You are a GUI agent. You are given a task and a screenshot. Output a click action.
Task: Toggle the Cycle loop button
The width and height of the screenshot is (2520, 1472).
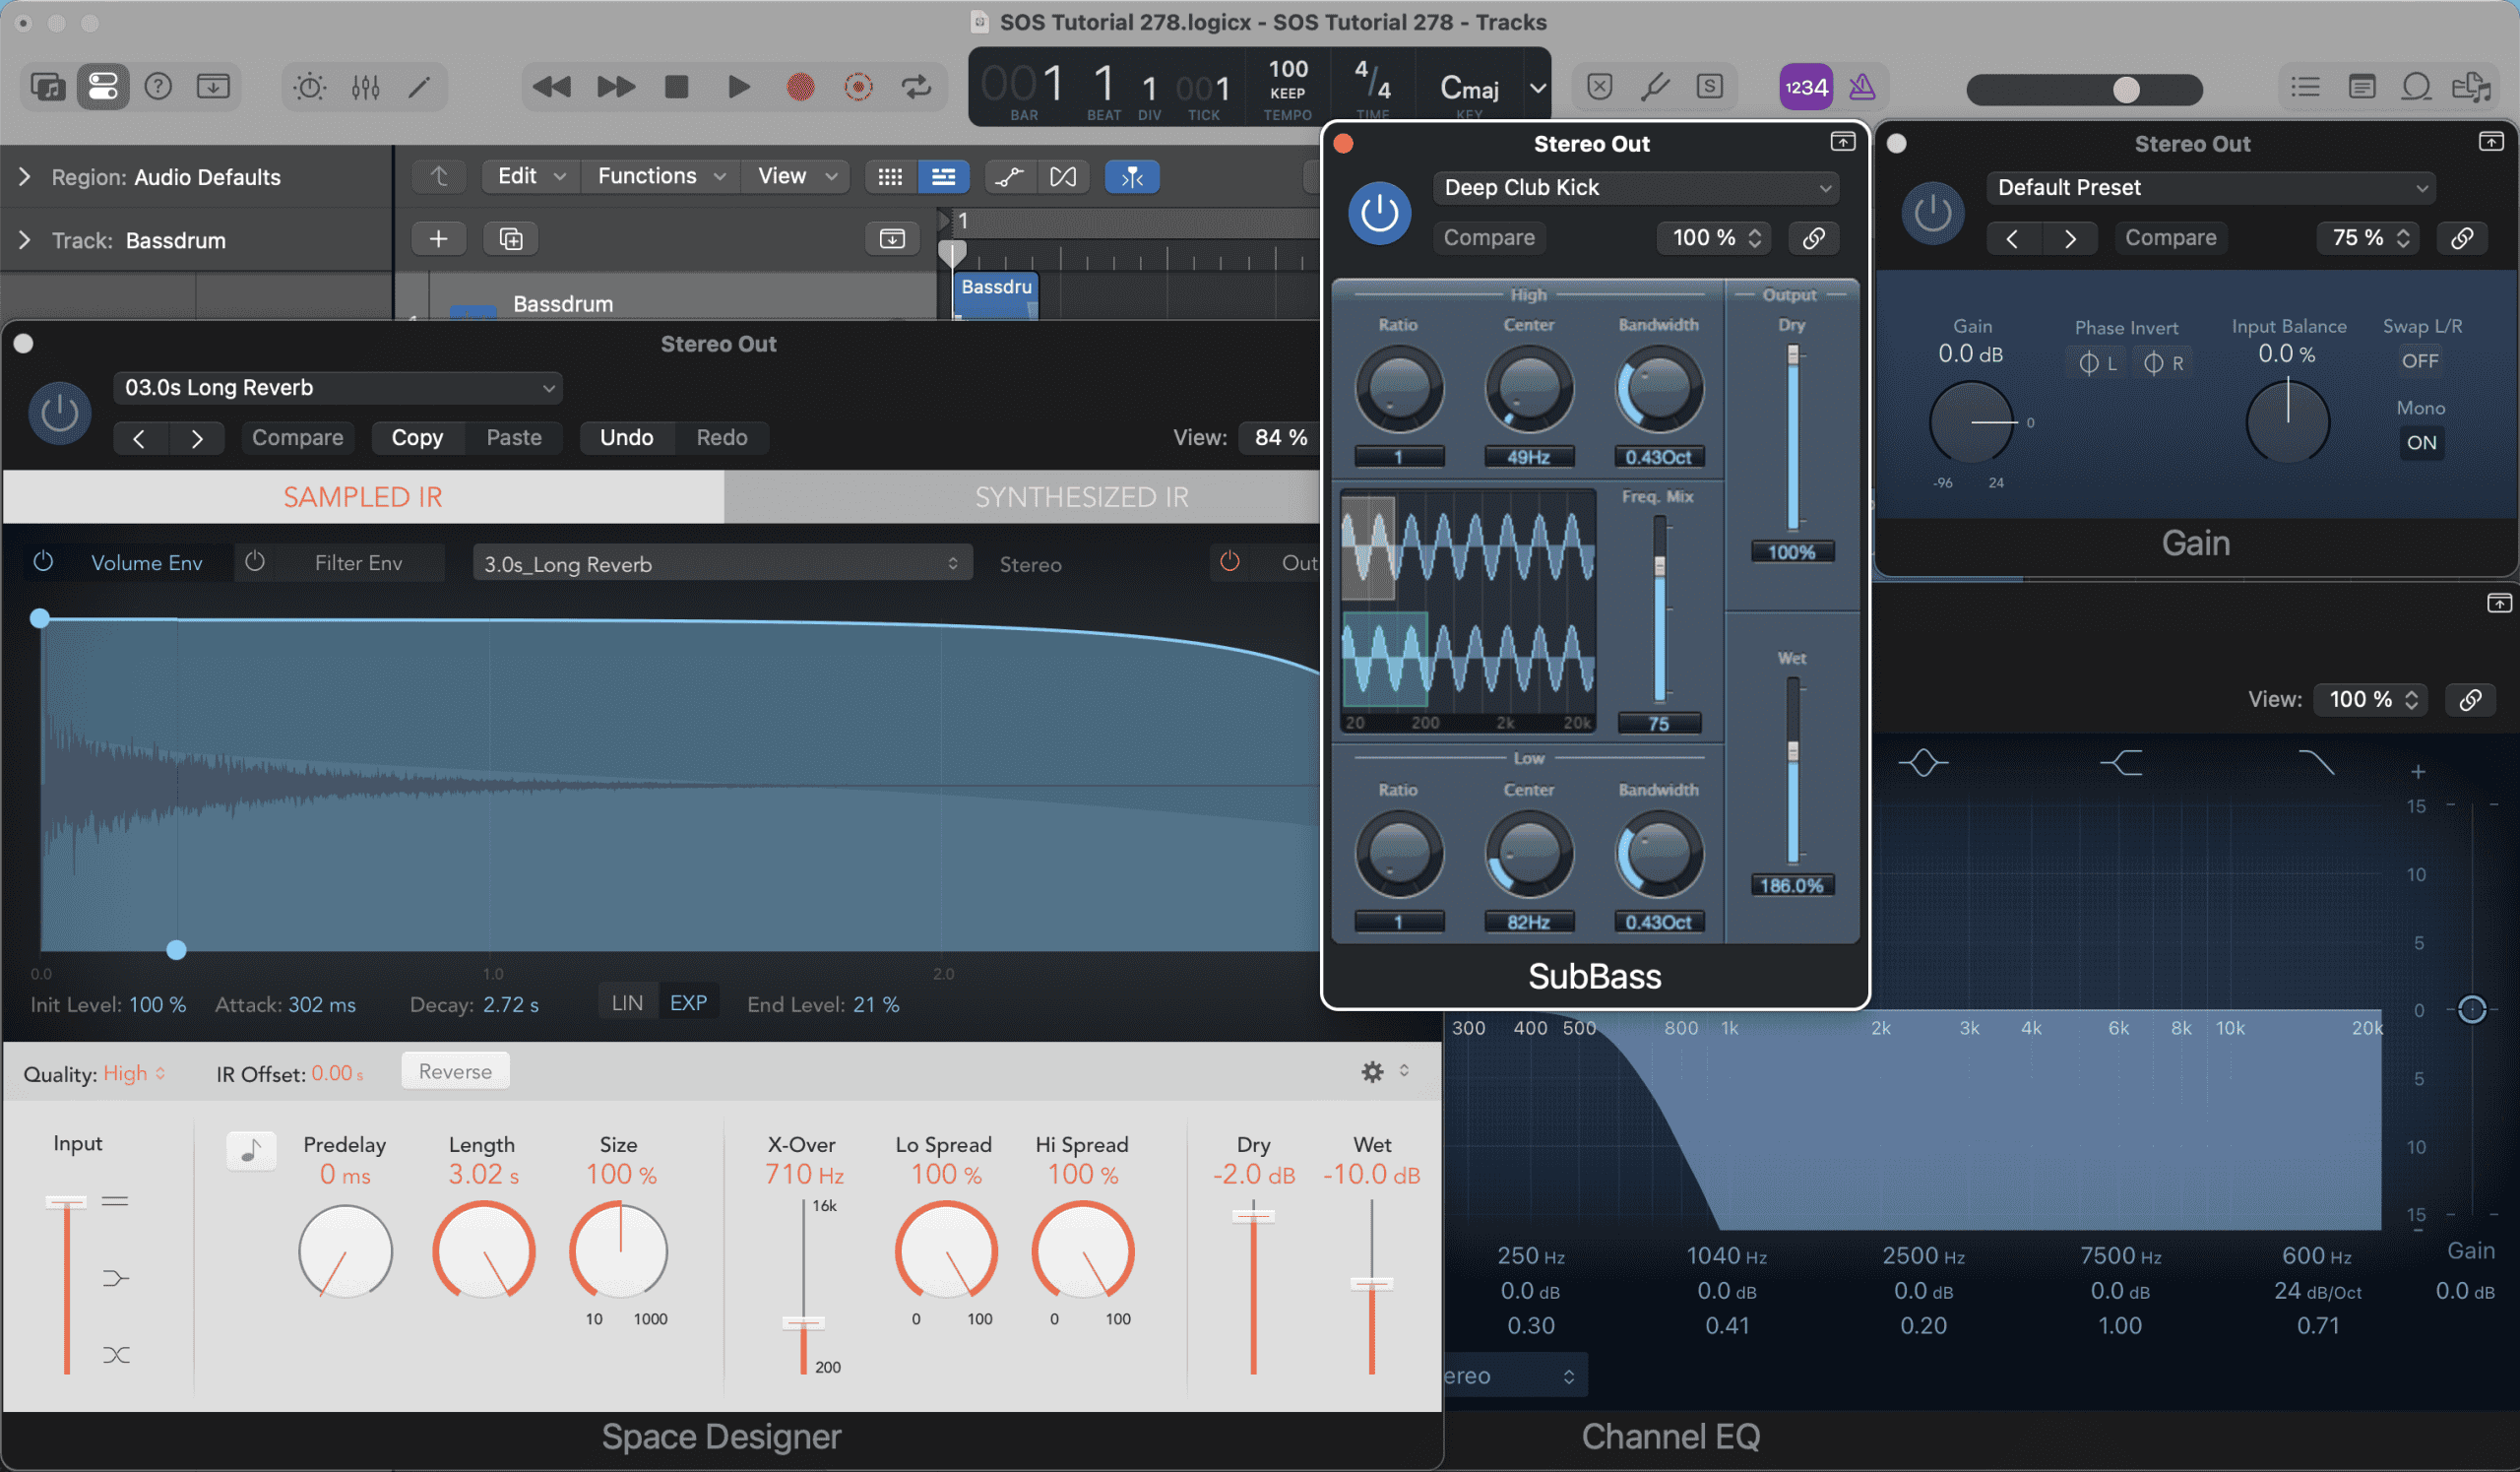coord(916,87)
